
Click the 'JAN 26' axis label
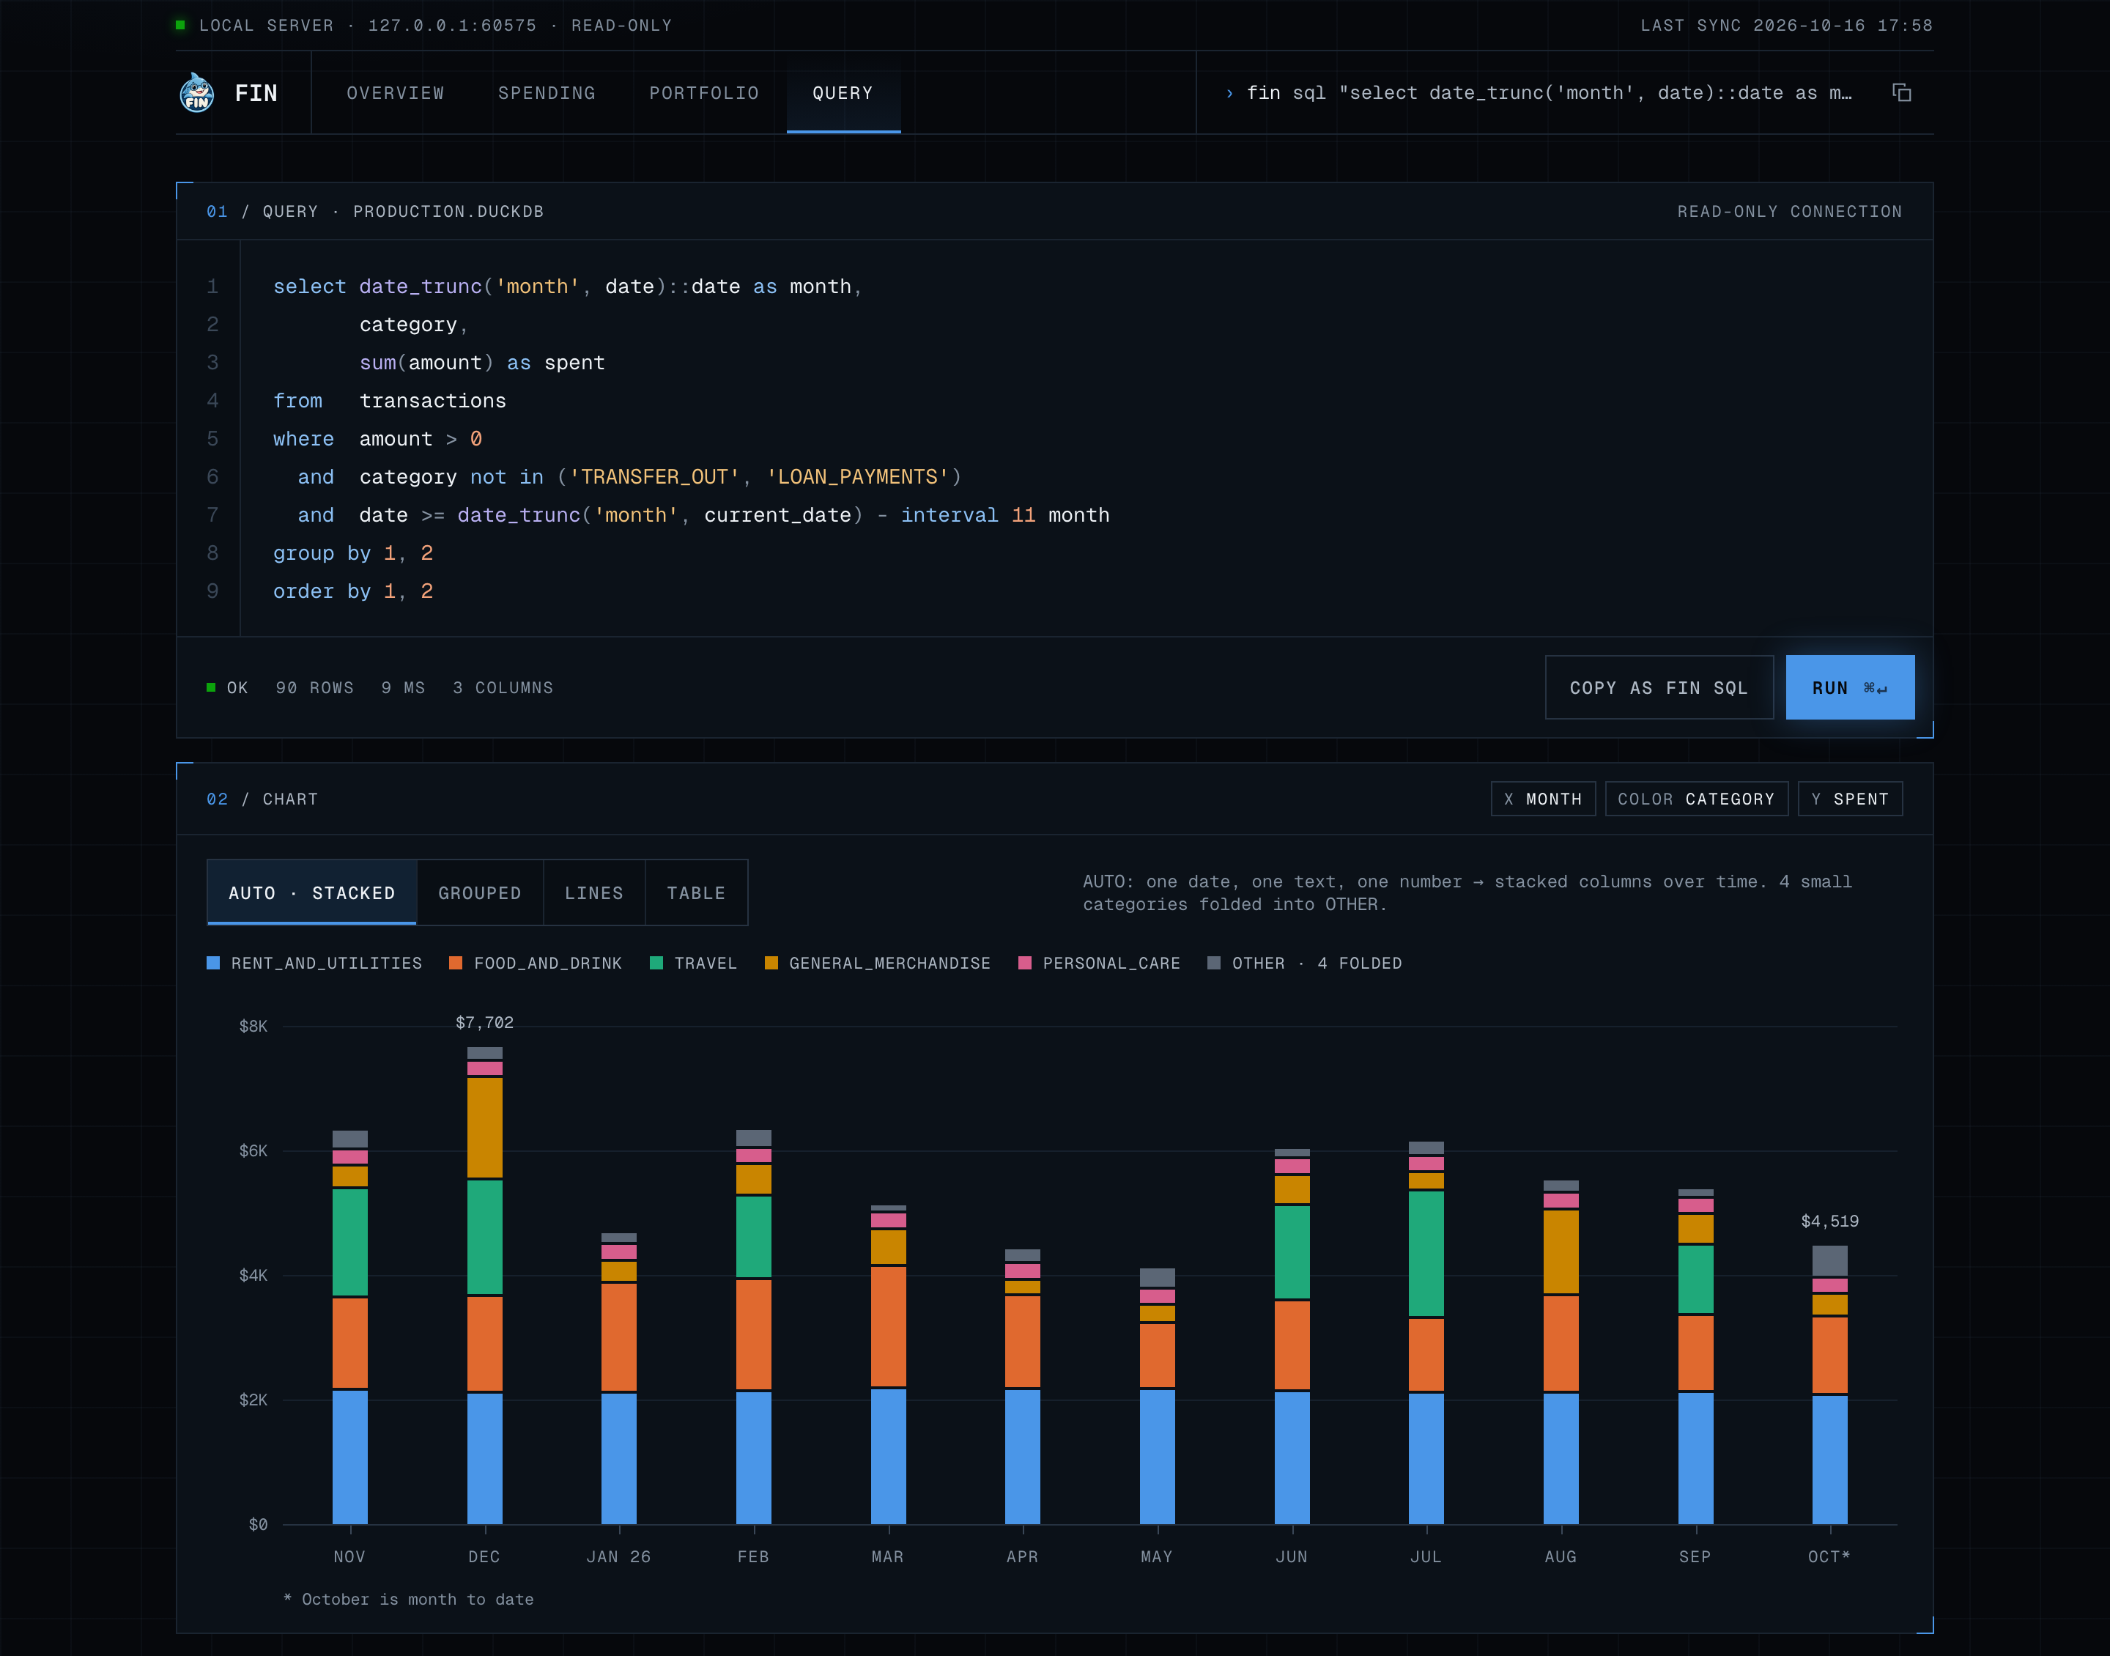click(618, 1556)
